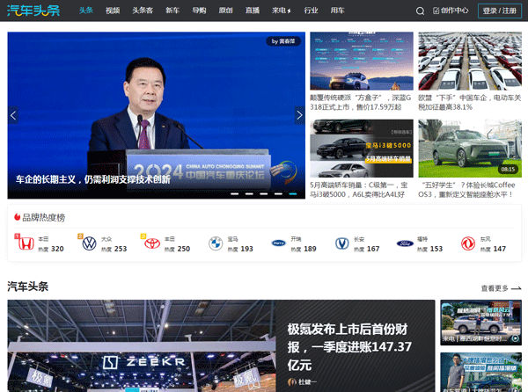Select the Volkswagen logo 热度 253

pos(89,243)
